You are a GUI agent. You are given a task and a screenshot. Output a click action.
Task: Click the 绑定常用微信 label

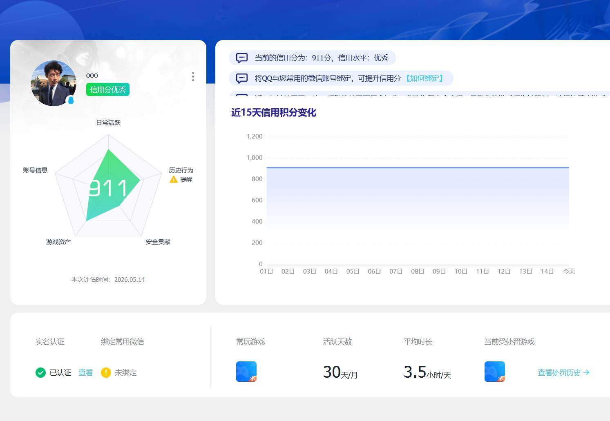pos(123,341)
